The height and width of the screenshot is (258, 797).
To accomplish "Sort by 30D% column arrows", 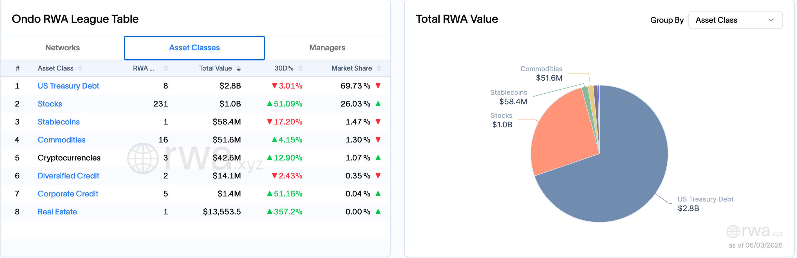I will [300, 68].
